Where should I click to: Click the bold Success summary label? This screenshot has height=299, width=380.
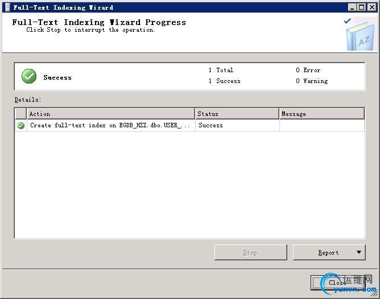[57, 77]
